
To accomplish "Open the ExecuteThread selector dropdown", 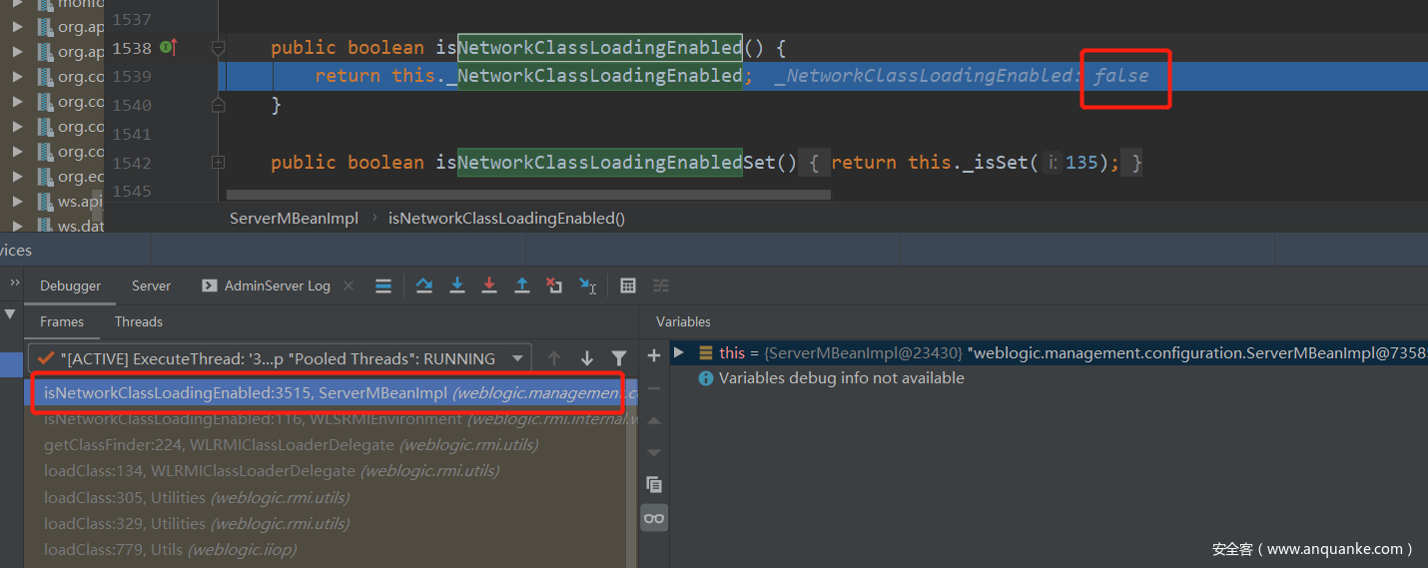I will click(517, 358).
